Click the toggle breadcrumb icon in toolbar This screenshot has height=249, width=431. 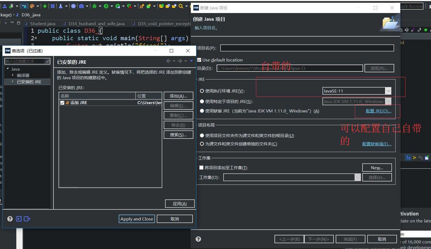(24, 6)
